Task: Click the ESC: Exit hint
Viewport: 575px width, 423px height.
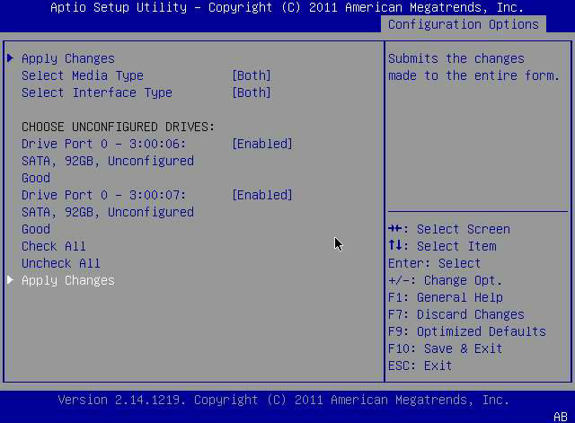Action: [420, 366]
